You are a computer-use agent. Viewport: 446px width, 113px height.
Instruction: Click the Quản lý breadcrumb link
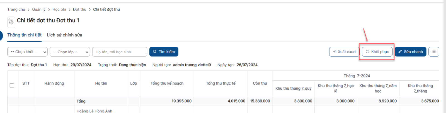pyautogui.click(x=38, y=9)
